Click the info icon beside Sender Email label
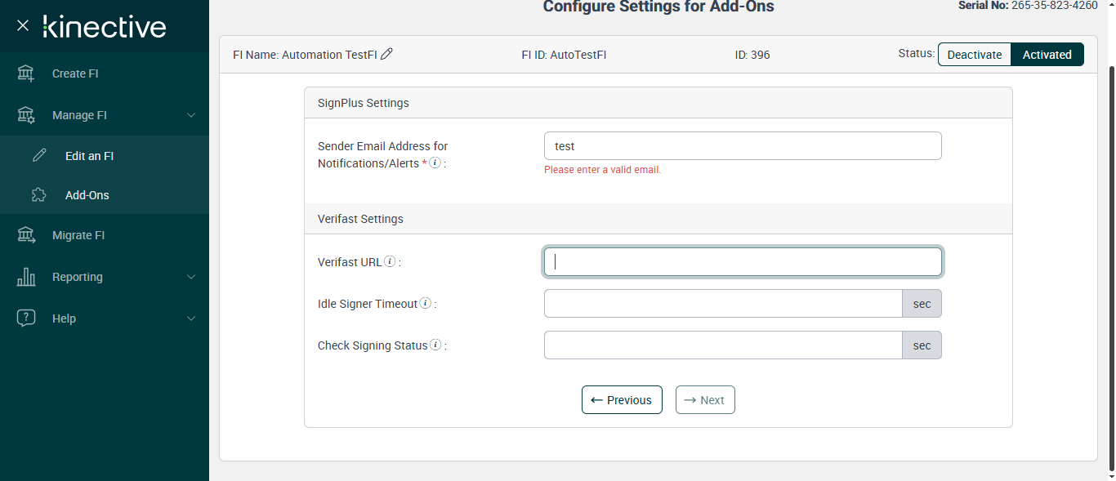This screenshot has height=481, width=1116. click(x=435, y=163)
